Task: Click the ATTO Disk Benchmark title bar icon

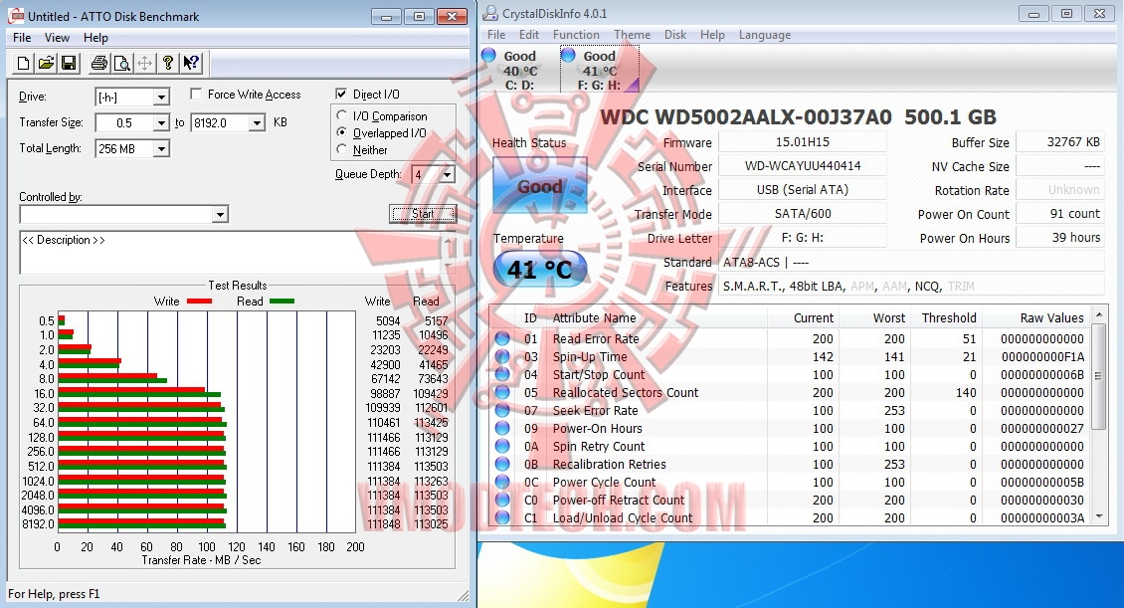Action: coord(16,16)
